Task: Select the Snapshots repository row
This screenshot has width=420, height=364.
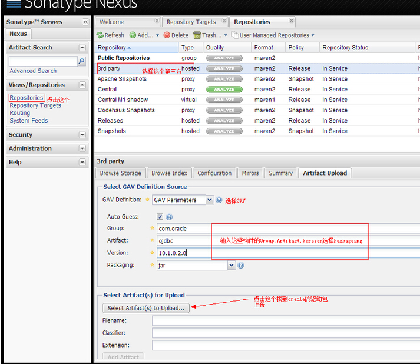Action: pyautogui.click(x=257, y=131)
